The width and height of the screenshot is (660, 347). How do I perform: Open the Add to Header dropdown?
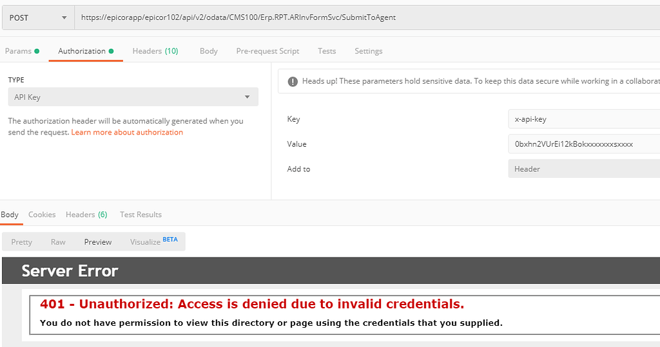click(584, 169)
